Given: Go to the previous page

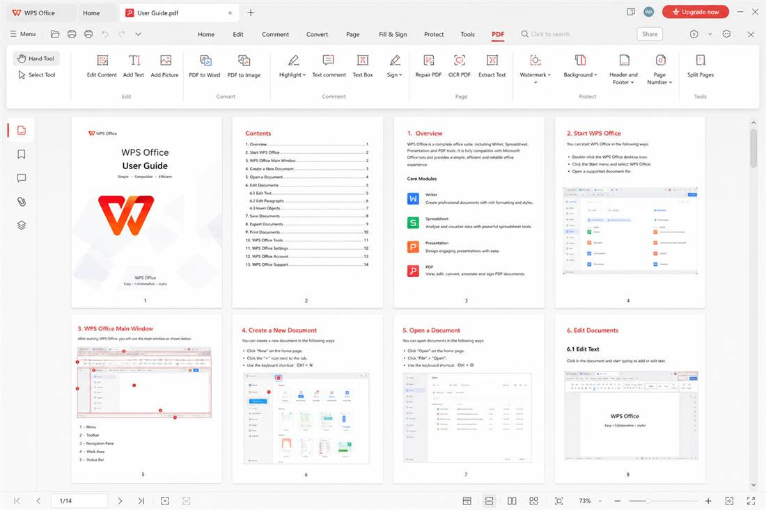Looking at the screenshot, I should 38,501.
